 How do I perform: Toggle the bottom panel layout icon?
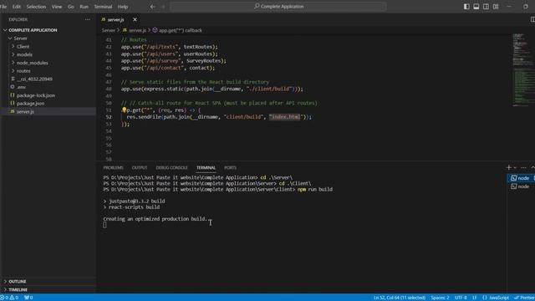click(476, 7)
